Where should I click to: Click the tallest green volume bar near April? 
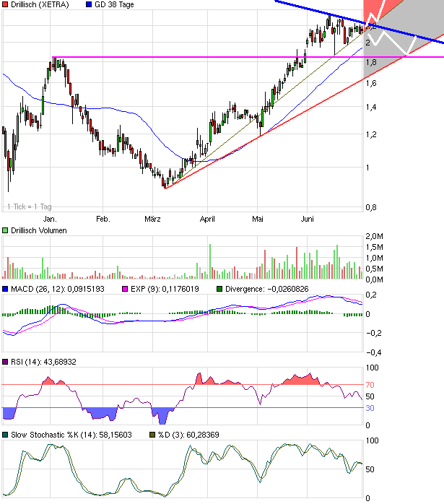210,261
